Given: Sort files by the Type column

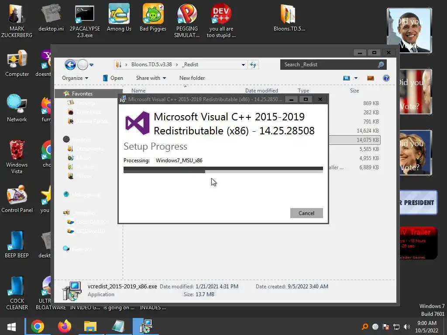Looking at the screenshot, I should coord(303,91).
